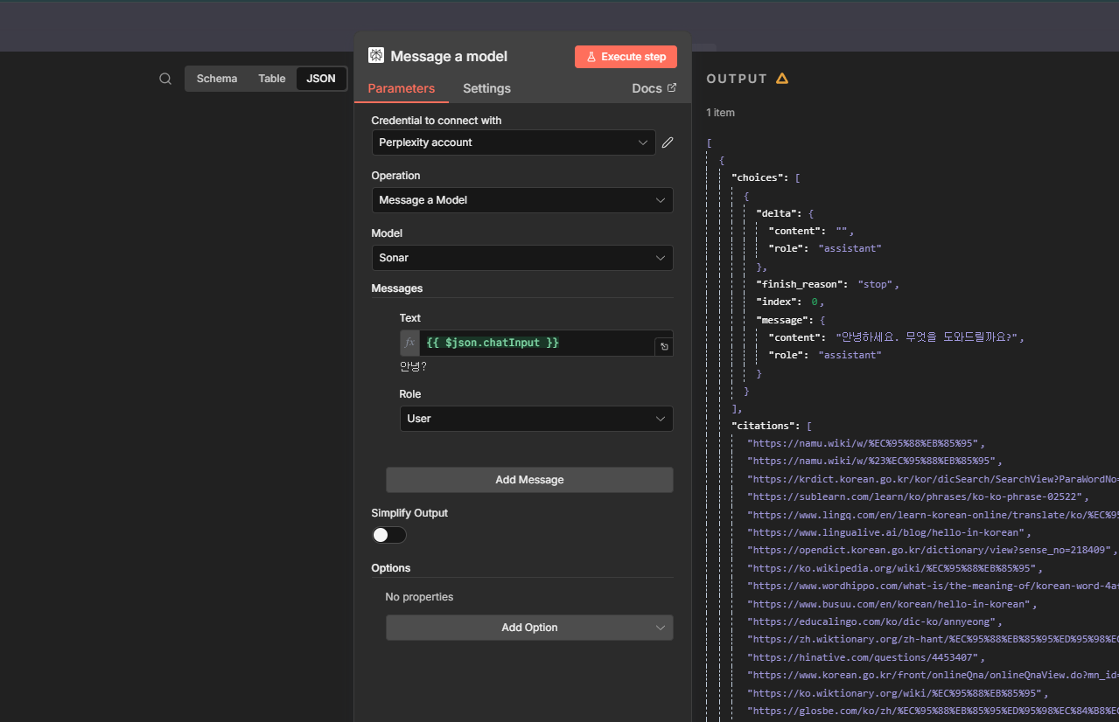Click the warning triangle next to OUTPUT
Image resolution: width=1119 pixels, height=722 pixels.
(x=782, y=79)
